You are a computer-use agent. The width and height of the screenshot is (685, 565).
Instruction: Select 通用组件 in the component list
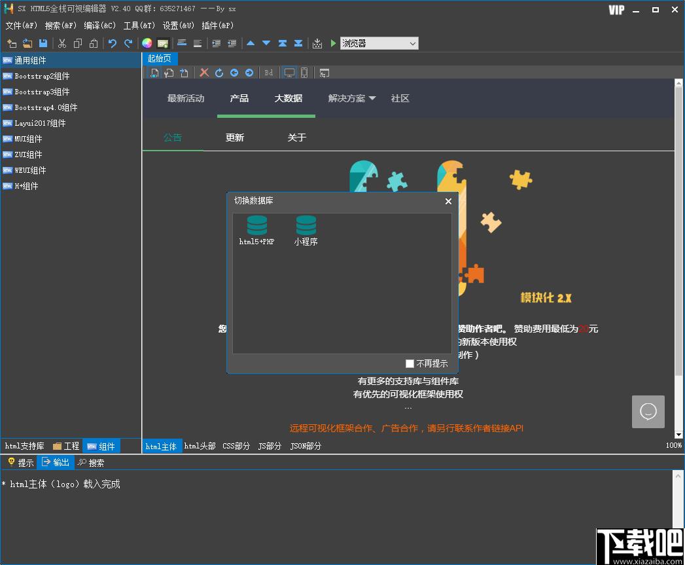pos(71,60)
